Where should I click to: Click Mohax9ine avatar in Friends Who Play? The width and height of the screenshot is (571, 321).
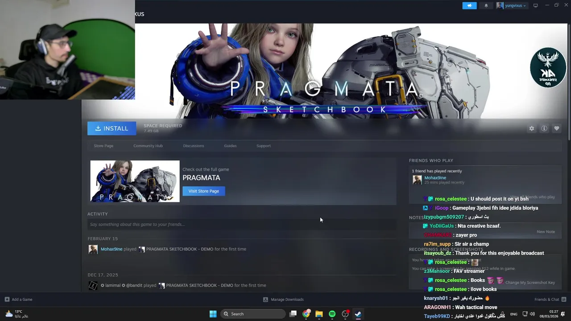pos(417,180)
